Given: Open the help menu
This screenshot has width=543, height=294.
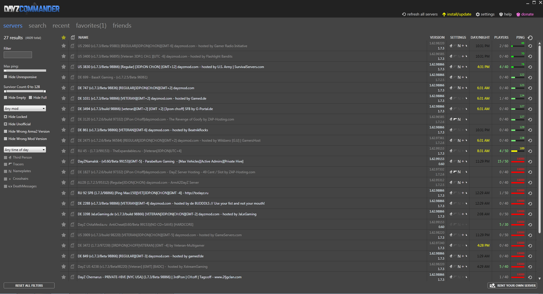Looking at the screenshot, I should click(505, 14).
